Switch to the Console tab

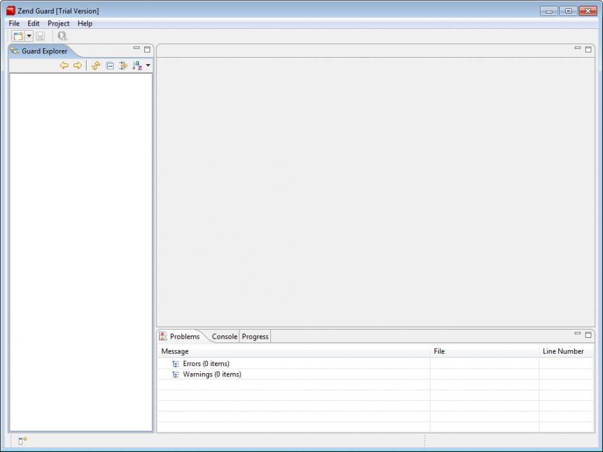coord(225,337)
